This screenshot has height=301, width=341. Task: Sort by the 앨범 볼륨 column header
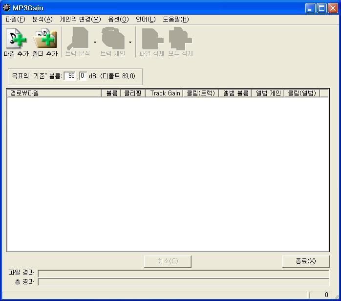pyautogui.click(x=235, y=93)
